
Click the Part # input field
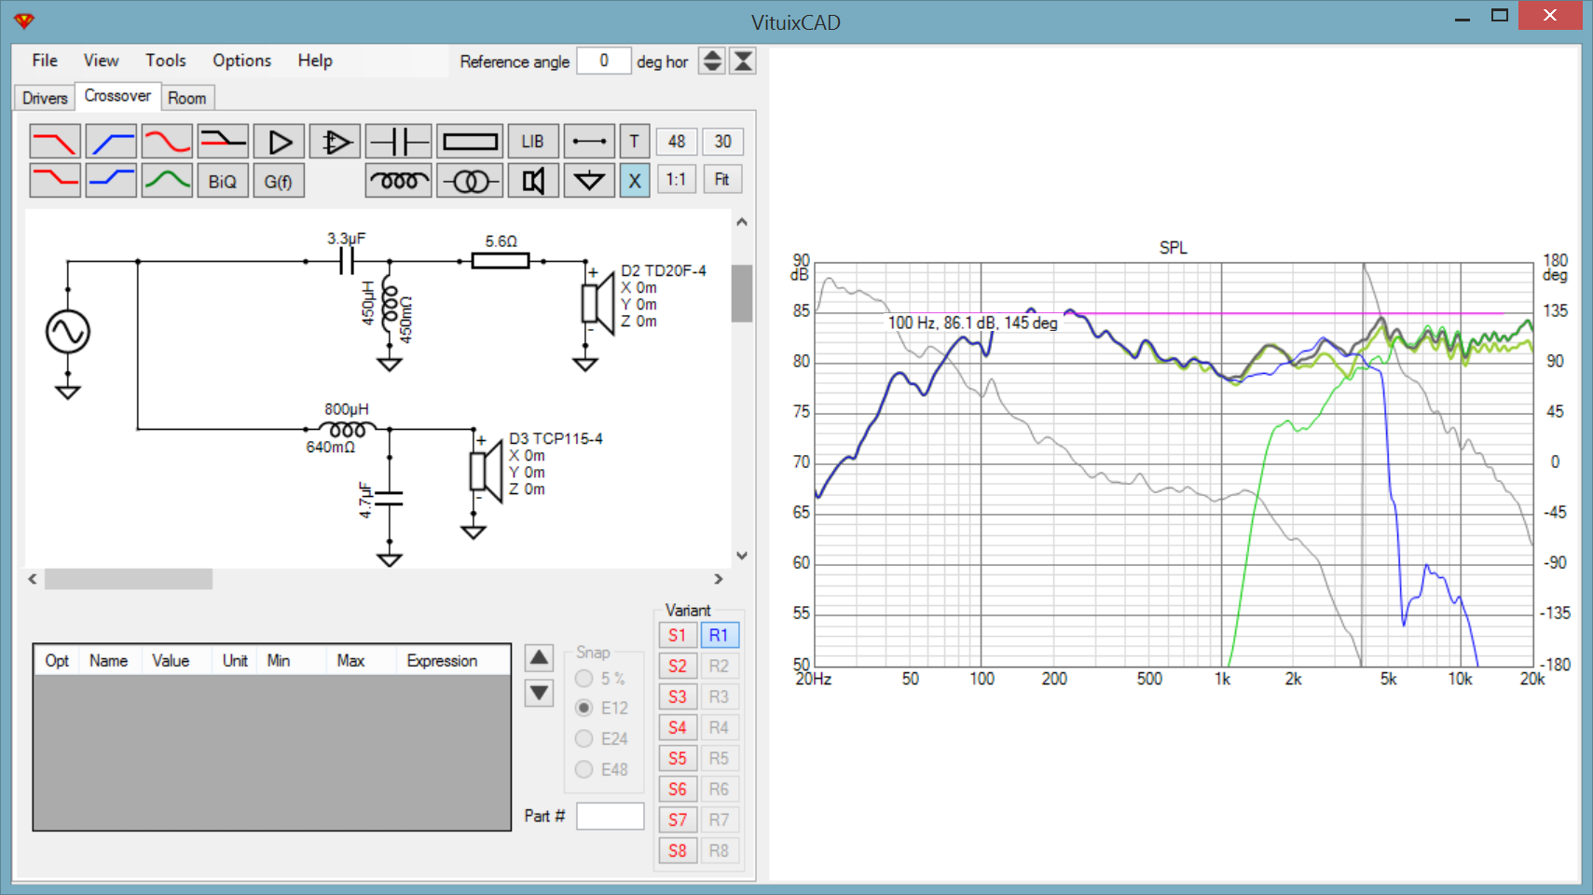(x=611, y=817)
